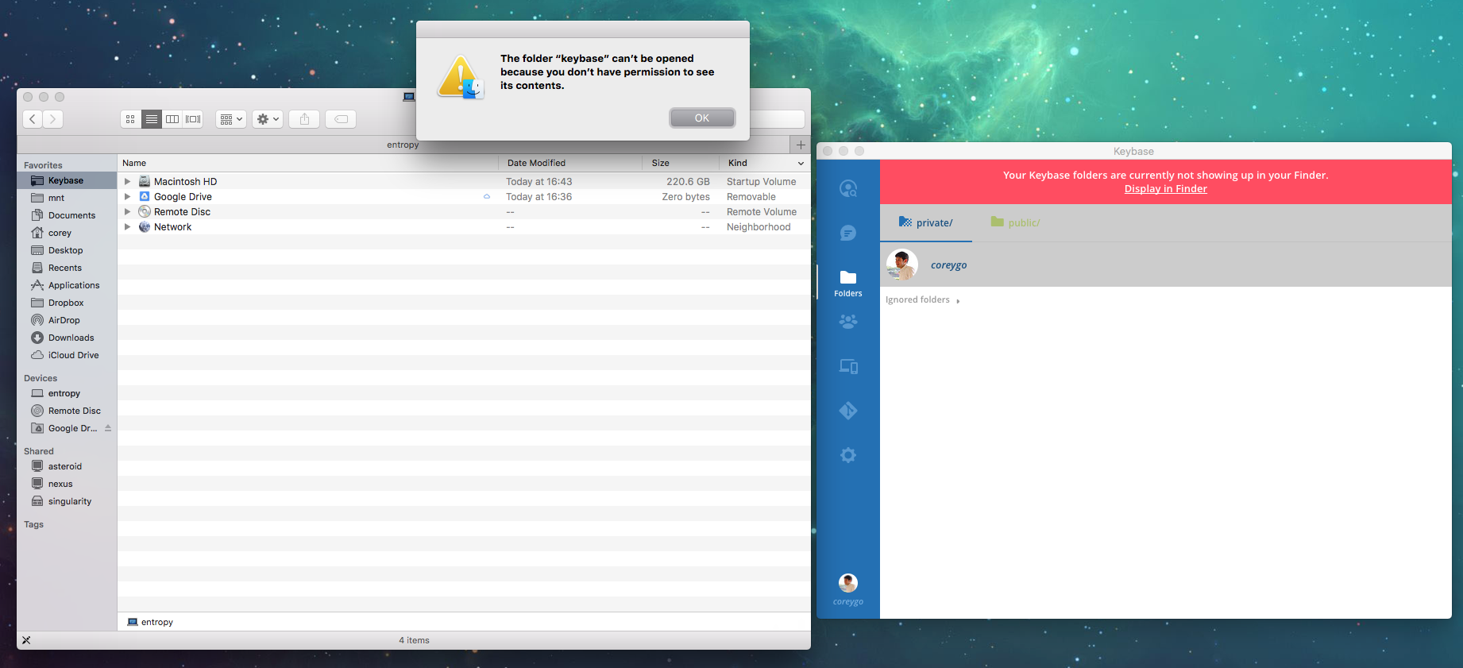
Task: Select Downloads in Finder sidebar
Action: point(67,338)
